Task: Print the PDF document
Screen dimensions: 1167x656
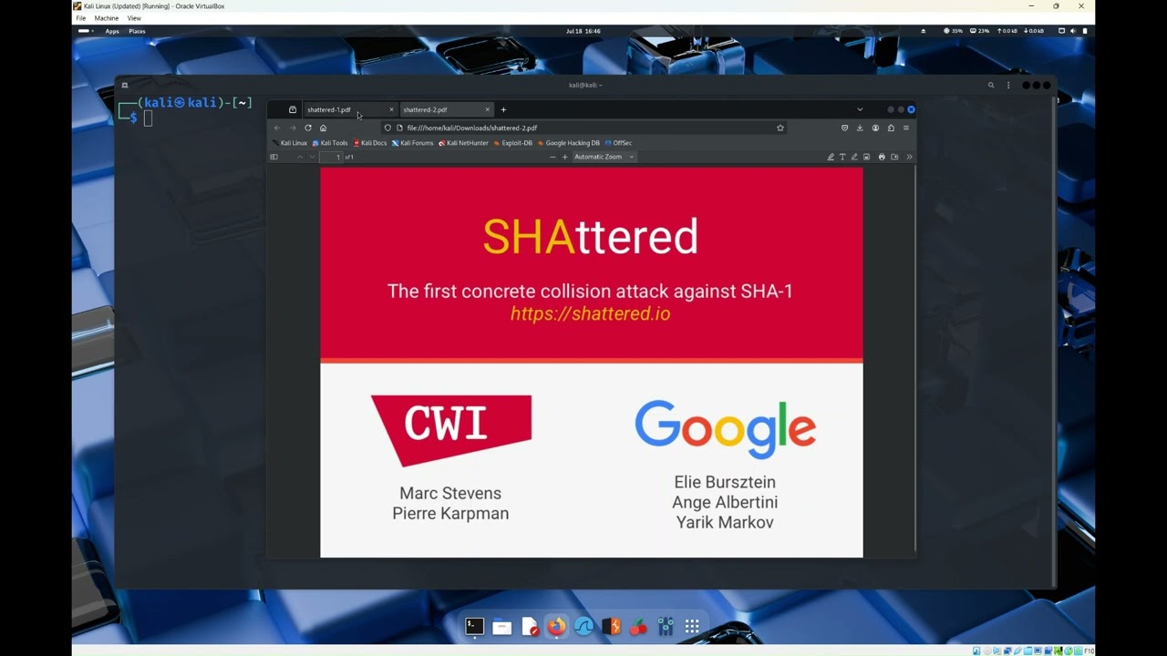Action: click(882, 157)
